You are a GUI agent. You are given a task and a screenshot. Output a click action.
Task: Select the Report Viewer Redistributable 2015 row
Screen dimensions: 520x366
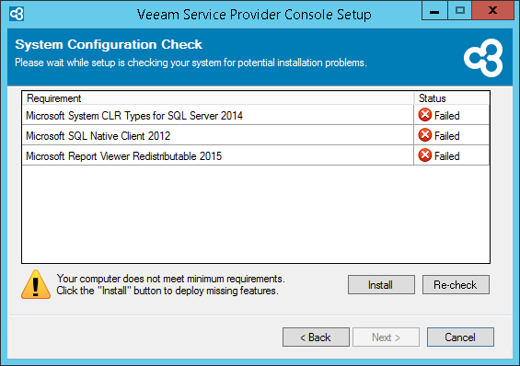point(255,155)
